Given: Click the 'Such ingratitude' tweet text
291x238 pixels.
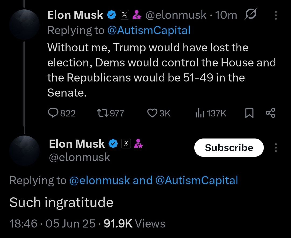Looking at the screenshot, I should 61,202.
